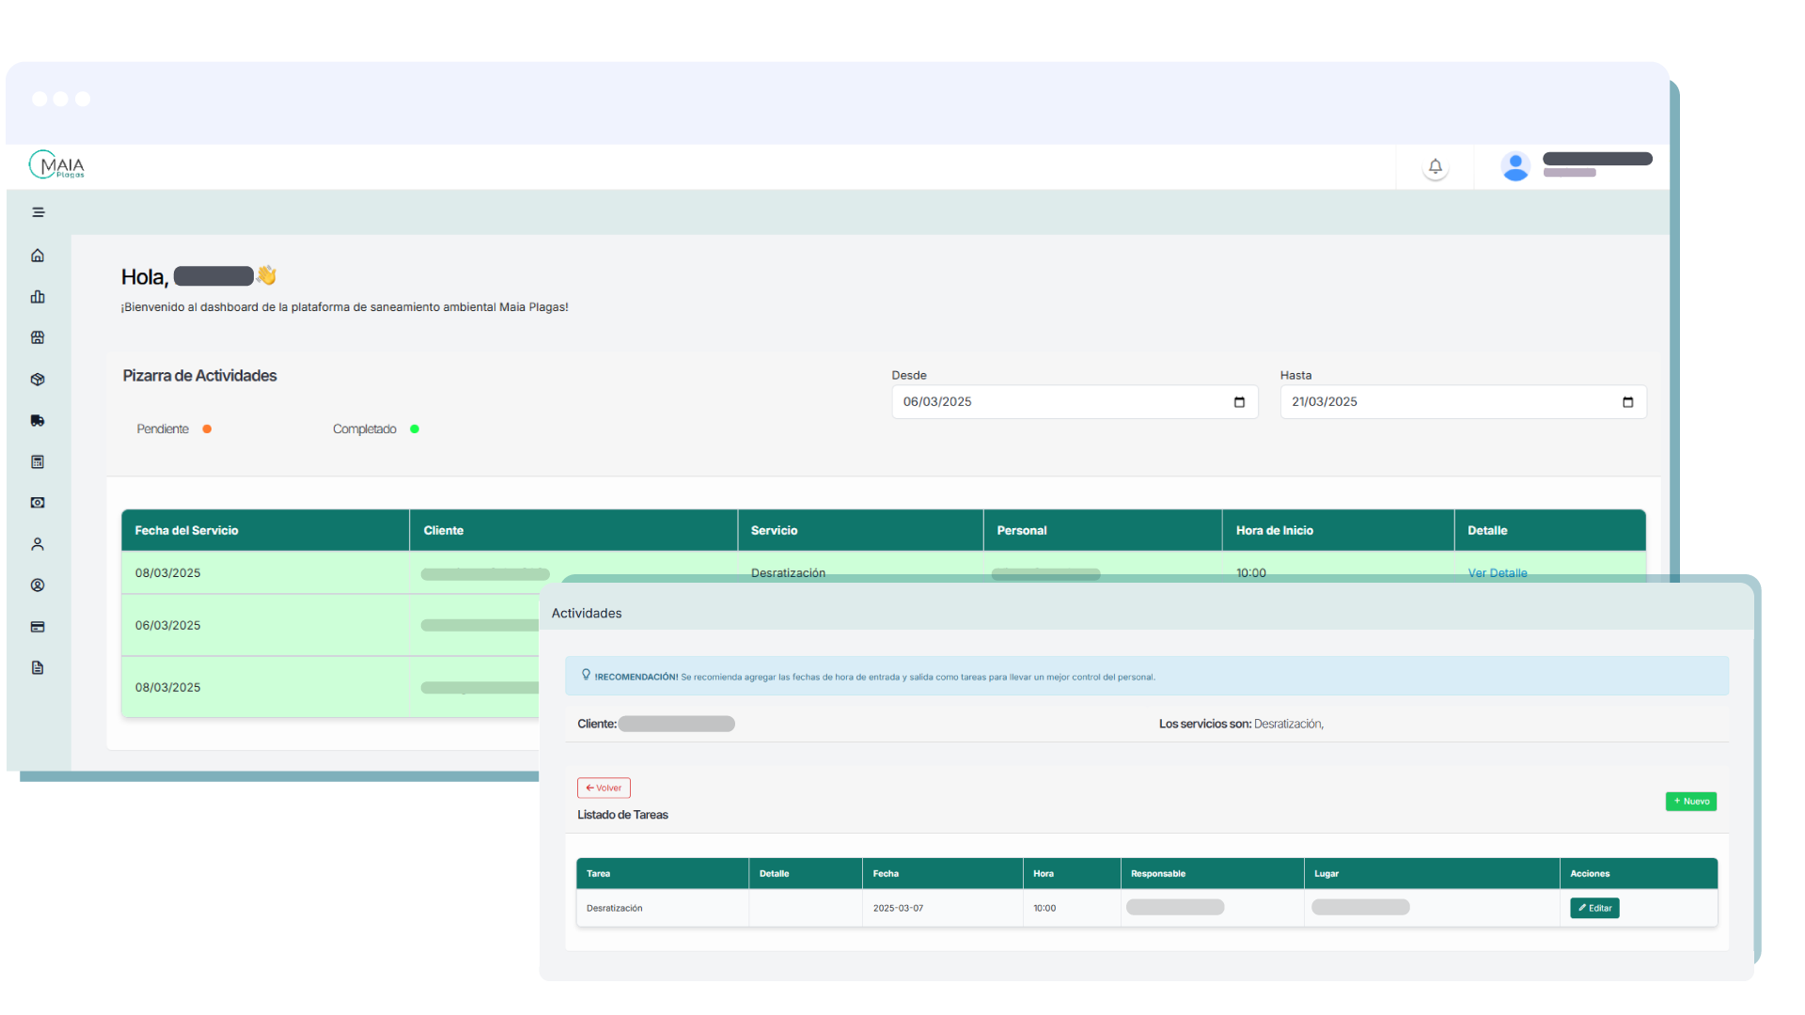Open the home sidebar icon

(38, 256)
